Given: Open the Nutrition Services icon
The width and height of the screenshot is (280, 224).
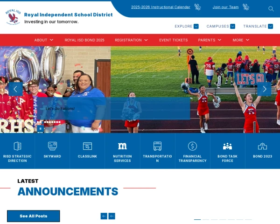Looking at the screenshot, I should (122, 146).
